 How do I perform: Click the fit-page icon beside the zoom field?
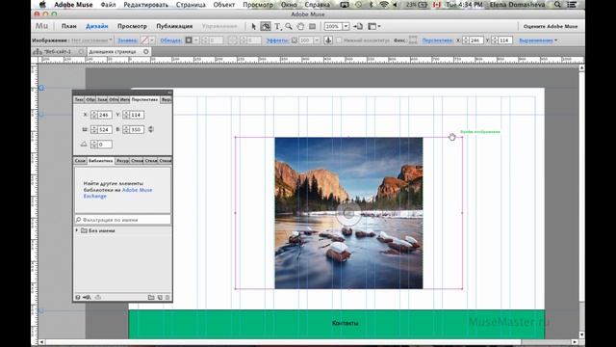point(358,26)
